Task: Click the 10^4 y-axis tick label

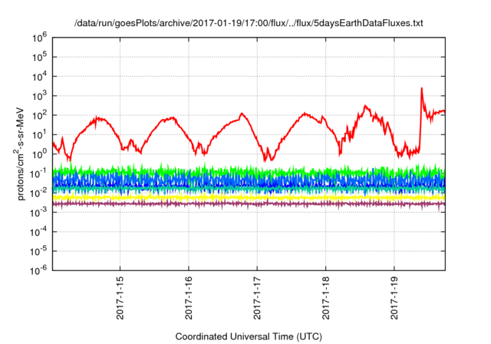Action: pos(39,77)
